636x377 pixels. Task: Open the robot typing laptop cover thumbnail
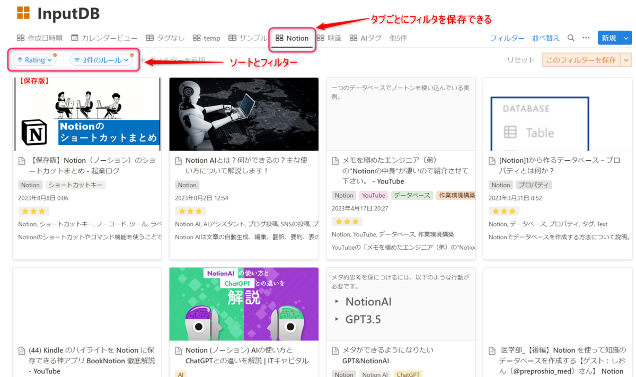[x=244, y=114]
